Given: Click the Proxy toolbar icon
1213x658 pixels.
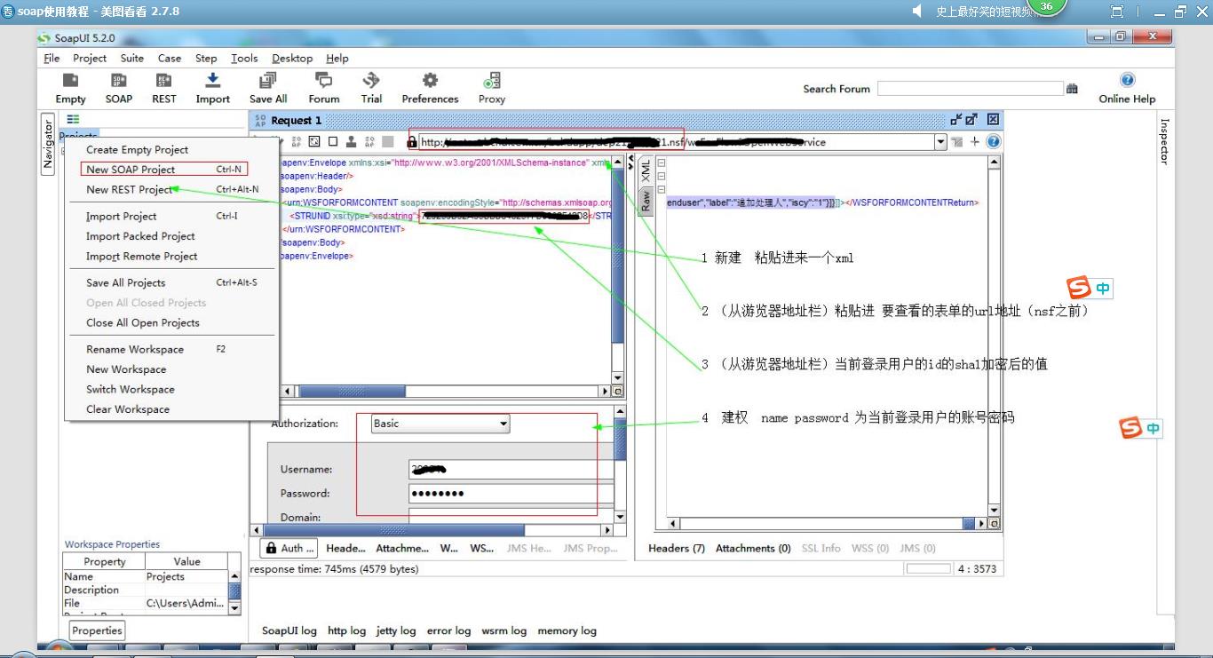Looking at the screenshot, I should [491, 81].
